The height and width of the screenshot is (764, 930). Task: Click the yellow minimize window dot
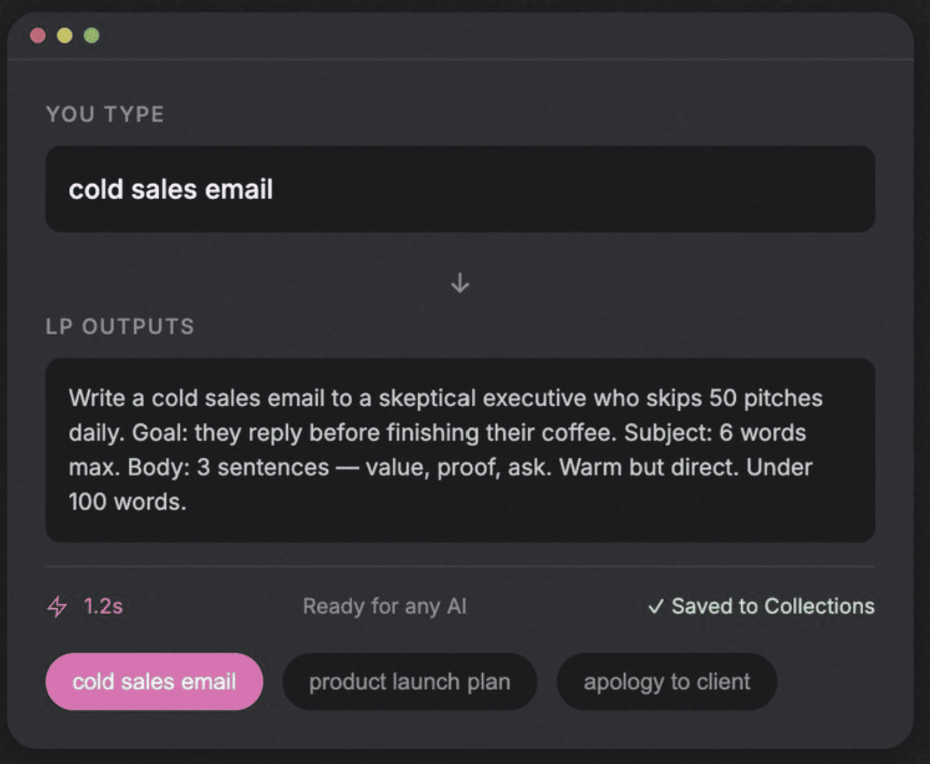click(65, 35)
